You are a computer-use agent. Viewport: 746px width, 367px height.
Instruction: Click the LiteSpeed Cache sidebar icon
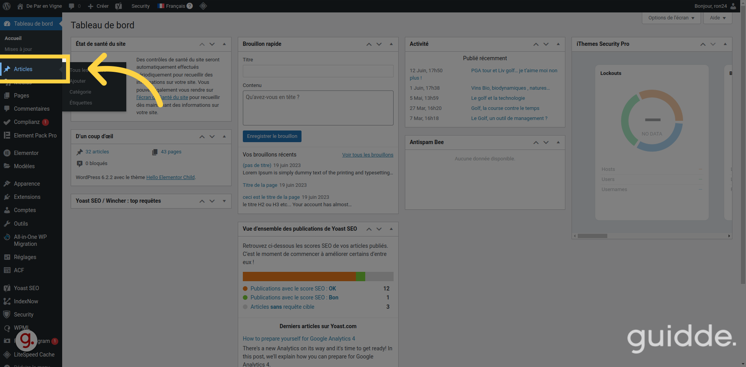click(7, 355)
